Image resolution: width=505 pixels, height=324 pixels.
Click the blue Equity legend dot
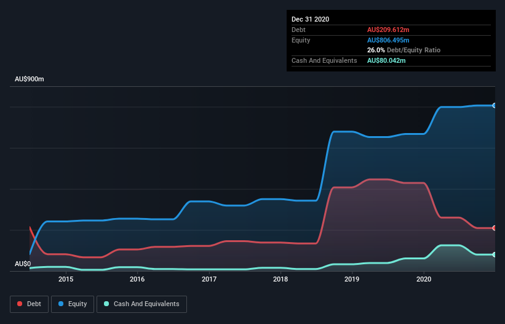pyautogui.click(x=60, y=304)
